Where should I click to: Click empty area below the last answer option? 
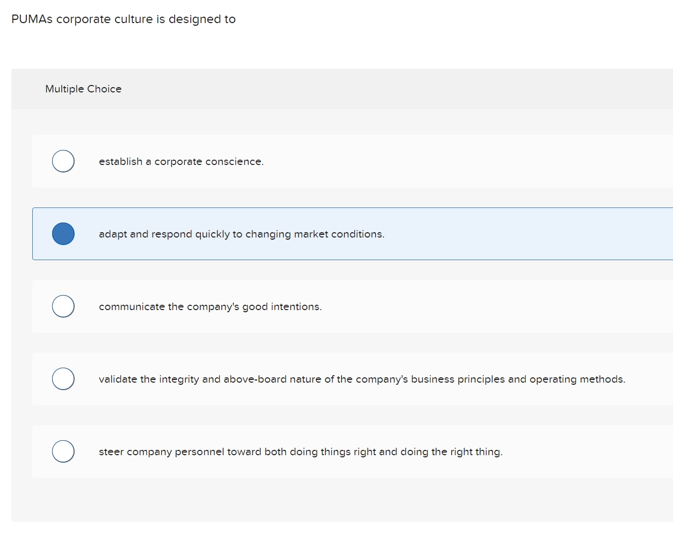tap(322, 500)
